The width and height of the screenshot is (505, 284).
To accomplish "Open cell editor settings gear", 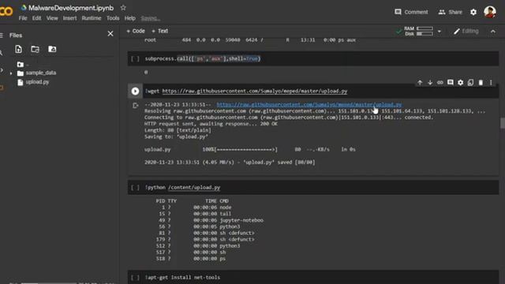I will point(461,83).
